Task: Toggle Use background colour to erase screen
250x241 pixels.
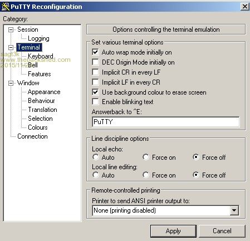Action: click(x=95, y=92)
